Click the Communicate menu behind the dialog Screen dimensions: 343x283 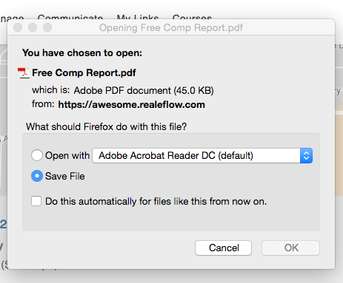tap(70, 18)
